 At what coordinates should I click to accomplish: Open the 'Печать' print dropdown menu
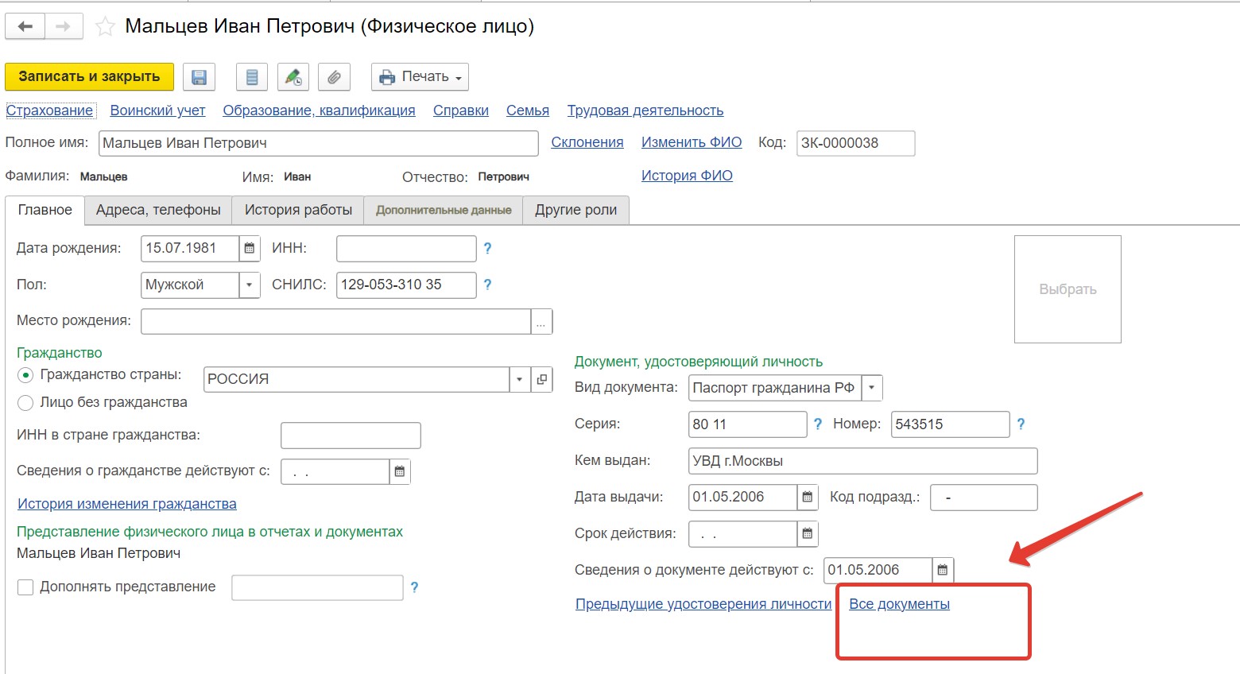tap(420, 77)
